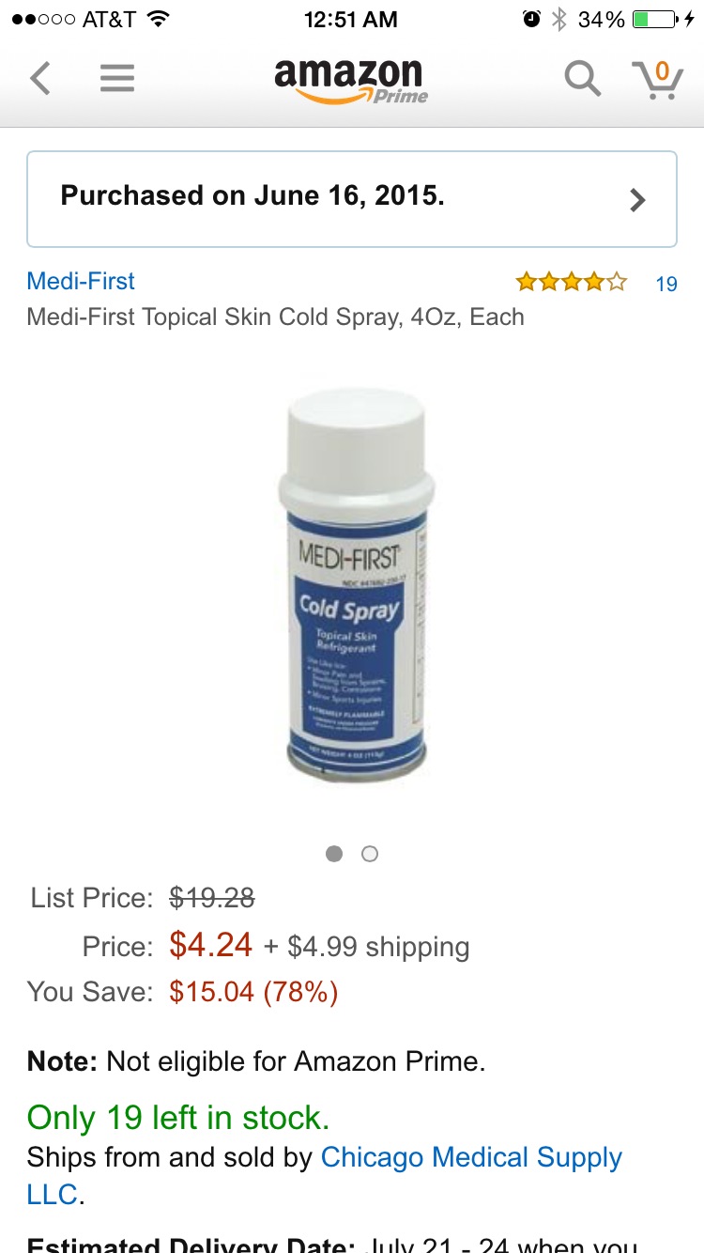Open Purchased on June 16, 2015 banner

click(352, 198)
